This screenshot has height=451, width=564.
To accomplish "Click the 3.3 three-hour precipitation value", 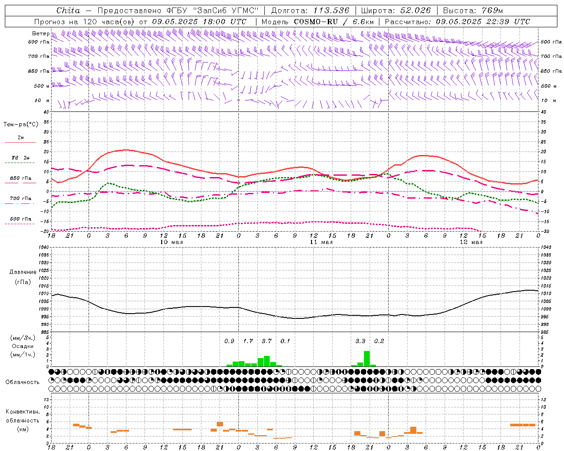I will pos(360,341).
